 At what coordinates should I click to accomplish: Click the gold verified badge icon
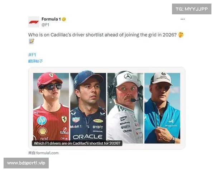[x=64, y=19]
